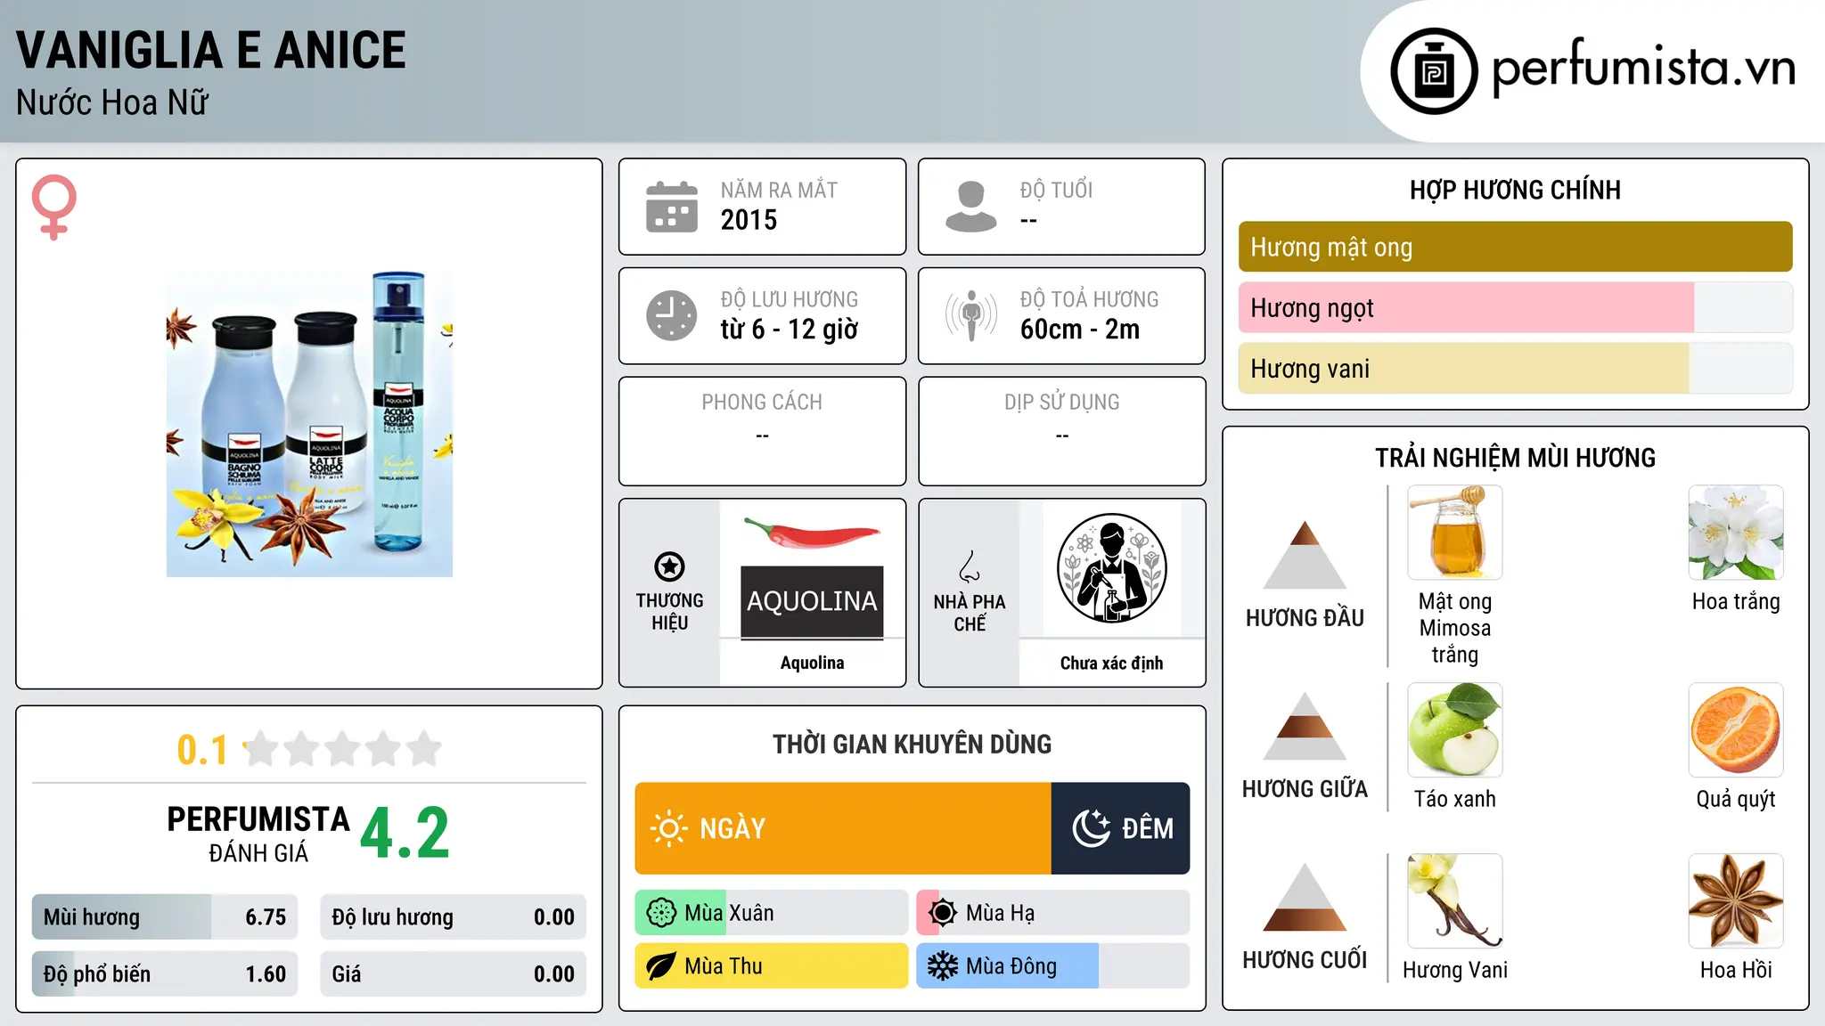Click the perfumer silhouette circle icon
The image size is (1825, 1026).
click(1112, 568)
